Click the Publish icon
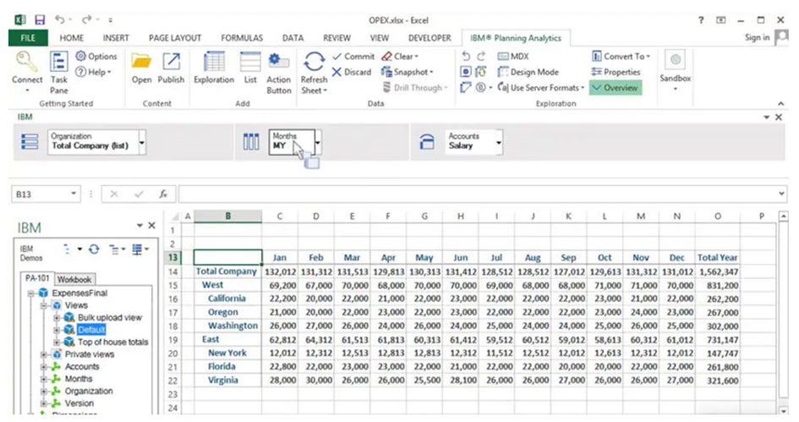 click(x=171, y=62)
